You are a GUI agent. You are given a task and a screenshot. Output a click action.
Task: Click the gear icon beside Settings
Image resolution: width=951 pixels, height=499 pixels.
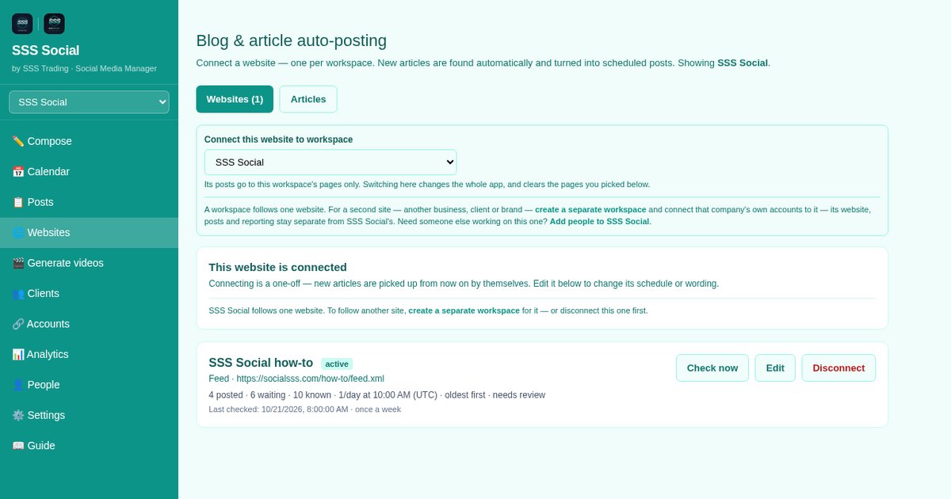(x=18, y=415)
